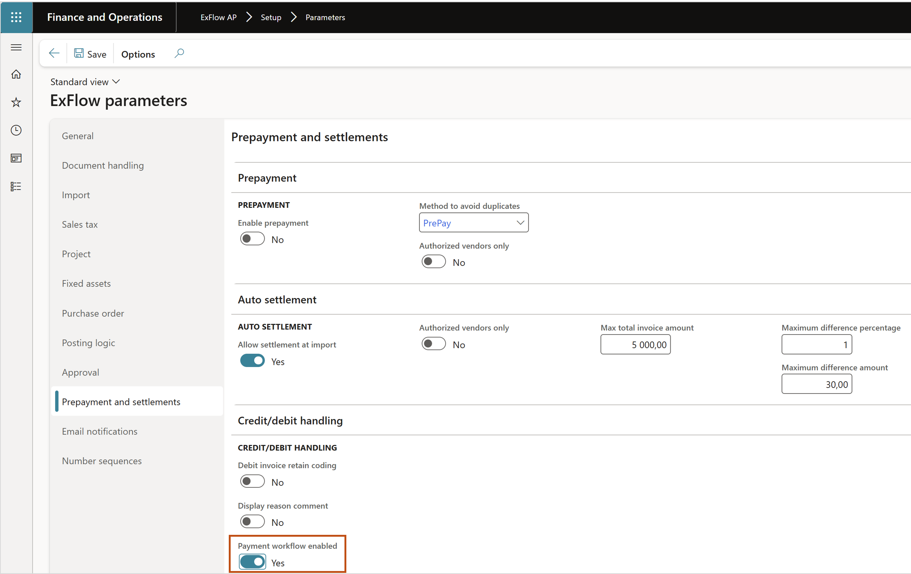
Task: Toggle Auto settlement Authorized vendors only switch
Action: click(x=434, y=344)
